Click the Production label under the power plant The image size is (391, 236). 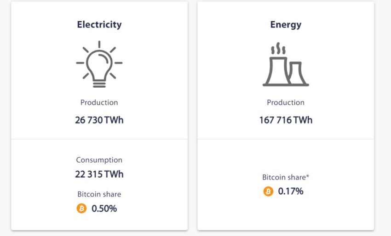coord(286,102)
